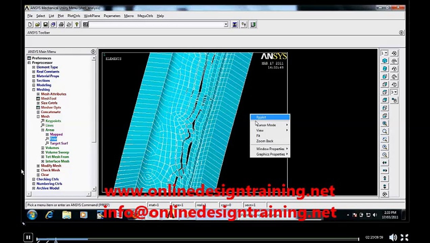Click the Save Analysis disk icon
This screenshot has height=243, width=430.
(x=45, y=25)
